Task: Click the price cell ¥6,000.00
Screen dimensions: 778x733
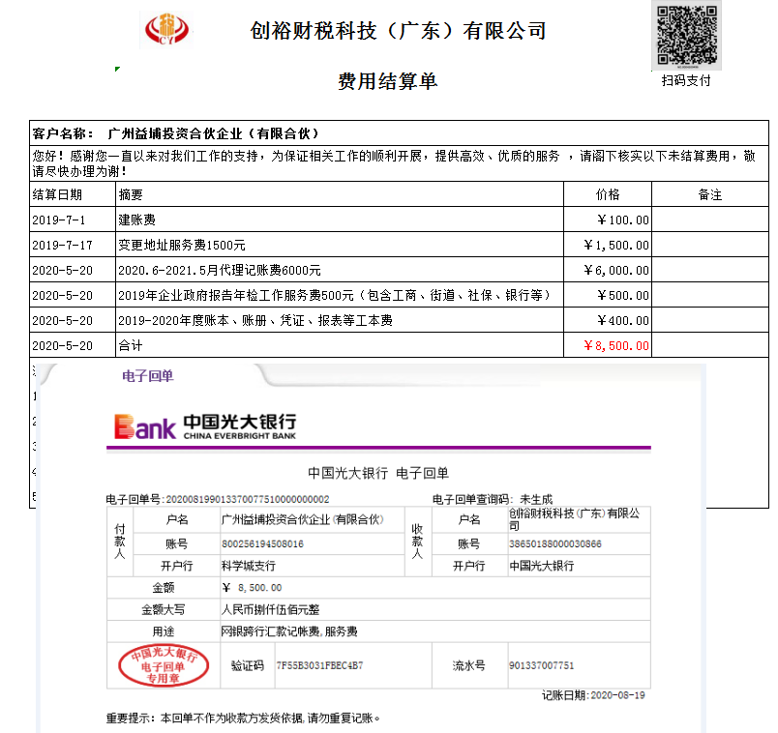Action: pyautogui.click(x=608, y=270)
